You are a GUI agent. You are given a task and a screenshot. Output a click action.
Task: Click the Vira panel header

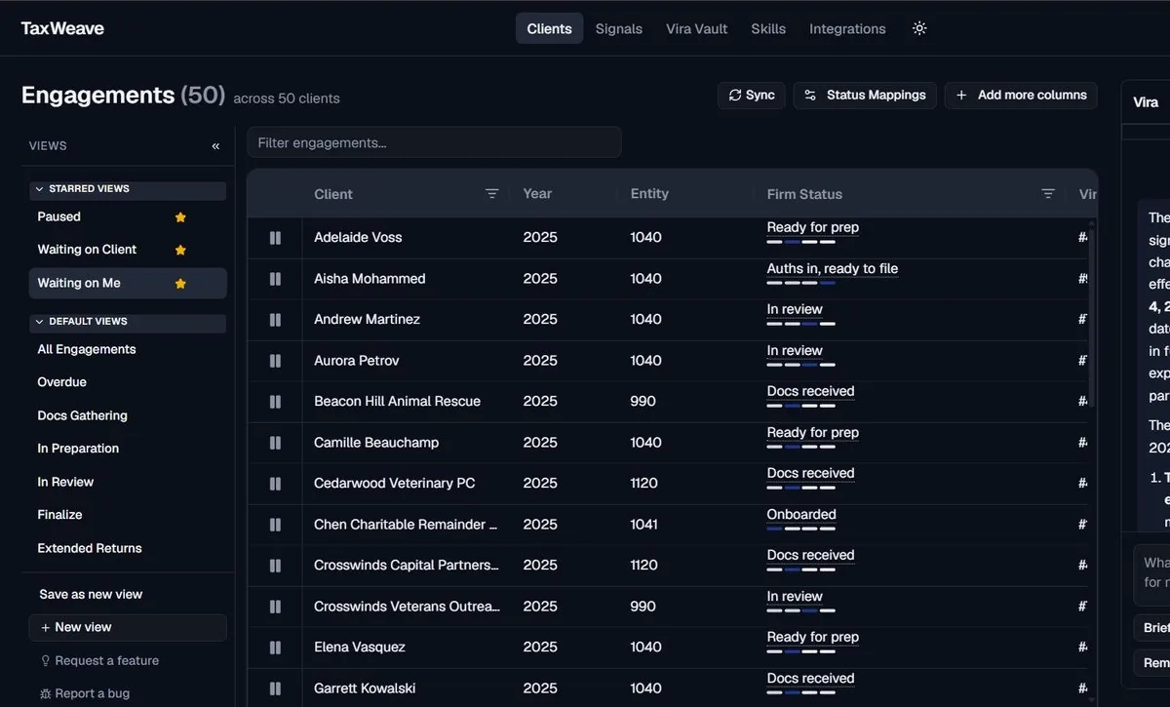(x=1146, y=102)
